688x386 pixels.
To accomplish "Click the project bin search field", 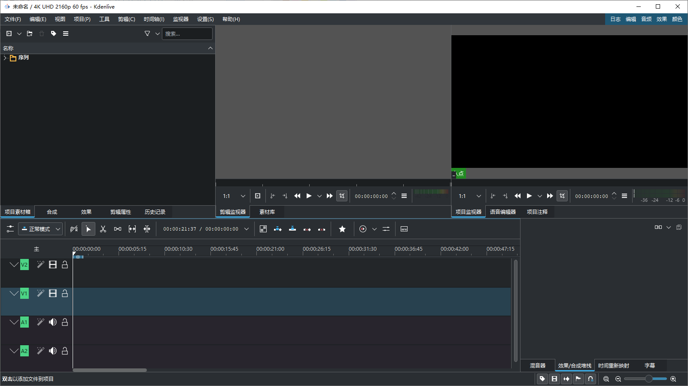I will [187, 33].
